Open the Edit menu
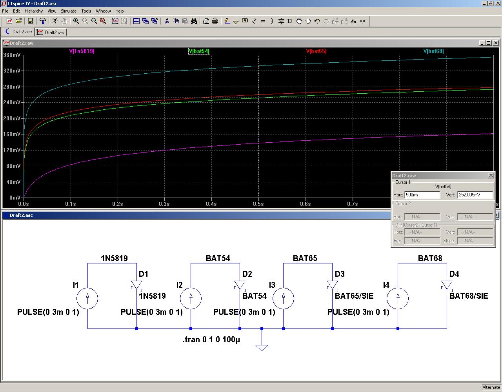This screenshot has width=502, height=392. [x=16, y=11]
